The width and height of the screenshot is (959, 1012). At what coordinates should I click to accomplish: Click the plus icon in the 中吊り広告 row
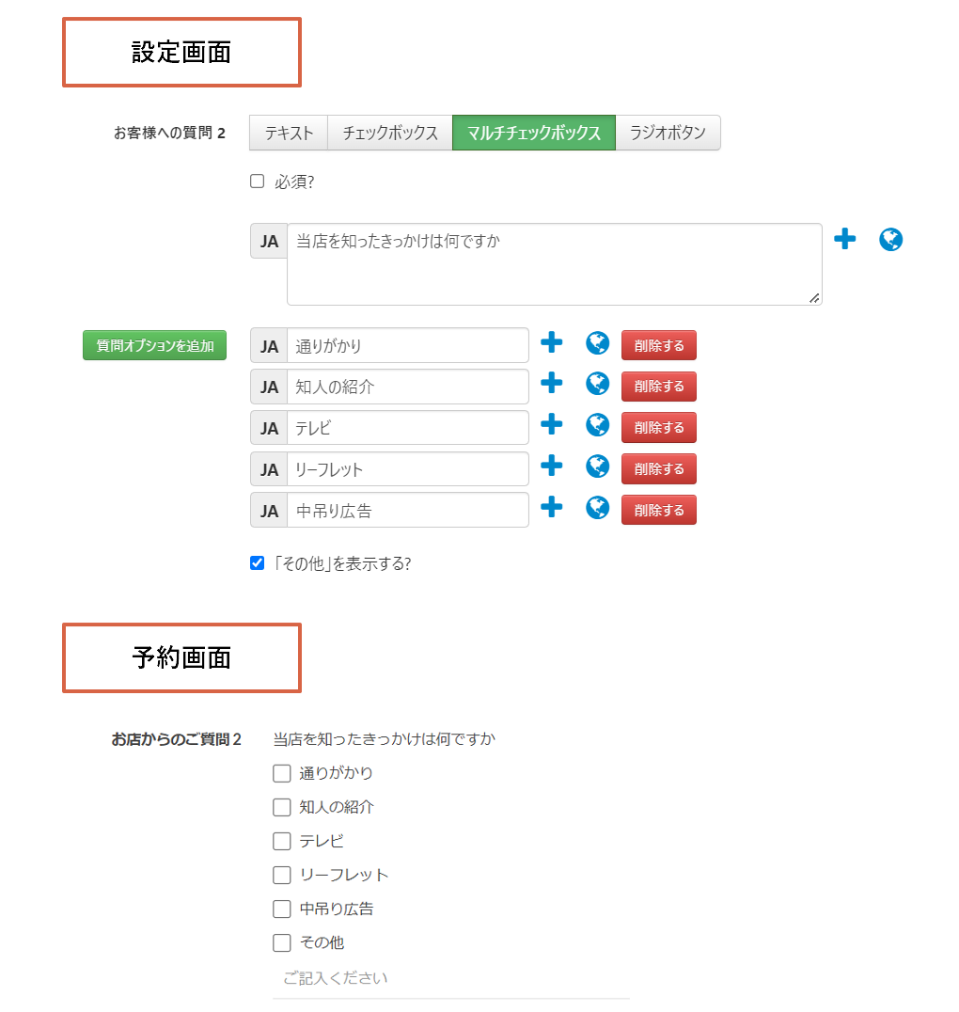(551, 507)
